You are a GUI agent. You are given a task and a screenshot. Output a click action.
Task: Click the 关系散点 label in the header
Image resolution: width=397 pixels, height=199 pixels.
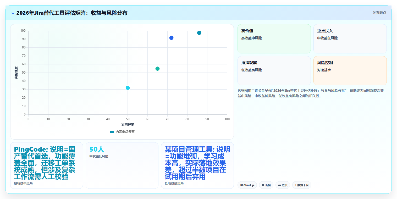point(379,13)
